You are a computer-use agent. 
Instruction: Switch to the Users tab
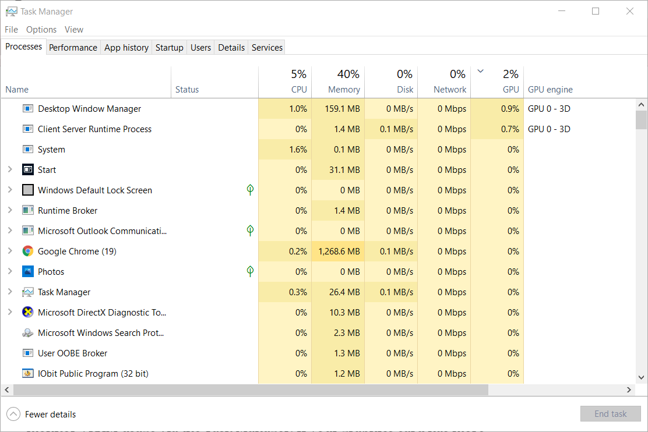pyautogui.click(x=201, y=48)
